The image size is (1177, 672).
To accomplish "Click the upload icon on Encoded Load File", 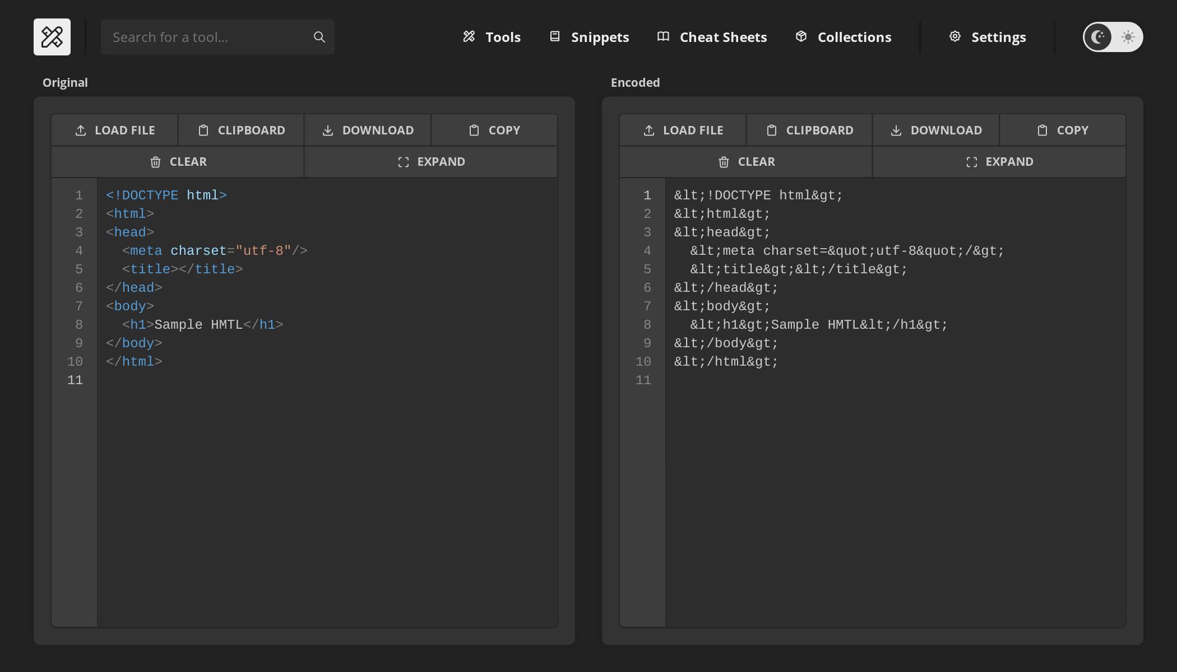I will (x=648, y=129).
